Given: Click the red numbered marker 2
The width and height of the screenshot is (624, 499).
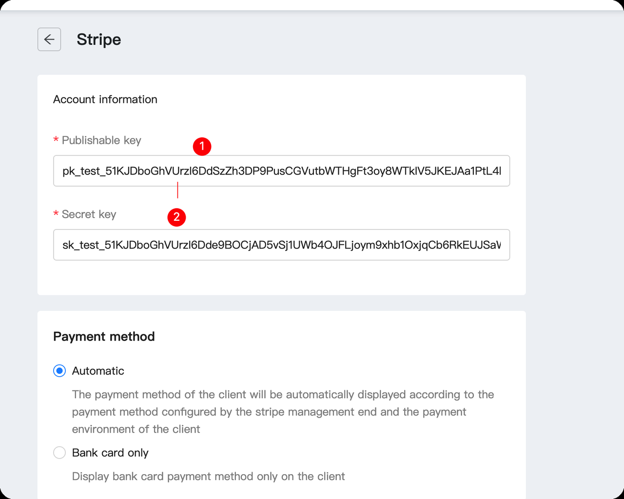Looking at the screenshot, I should click(176, 217).
